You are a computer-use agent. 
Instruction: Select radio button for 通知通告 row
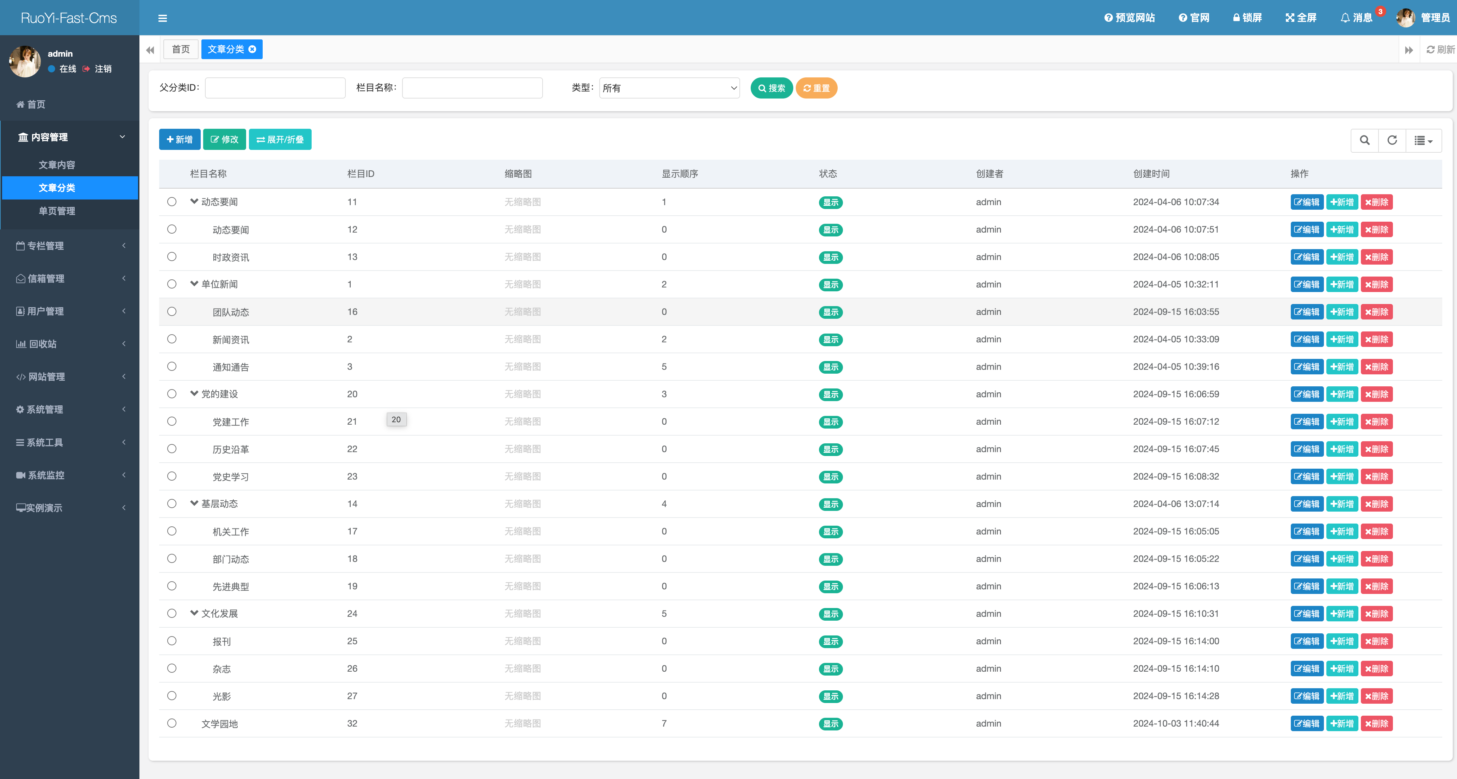pyautogui.click(x=172, y=366)
